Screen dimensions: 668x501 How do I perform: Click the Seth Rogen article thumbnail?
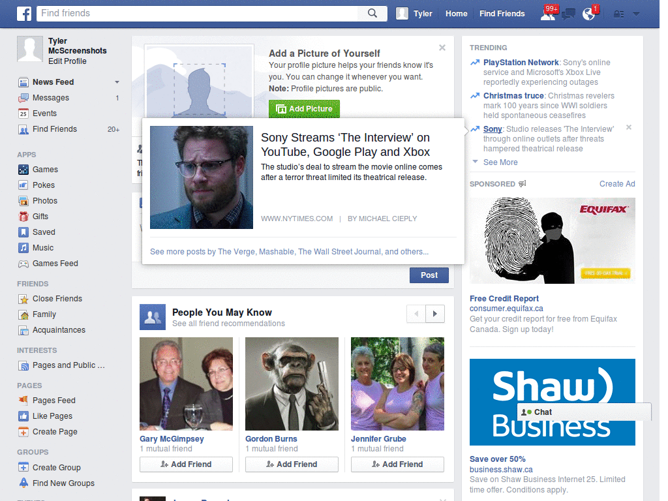click(202, 177)
